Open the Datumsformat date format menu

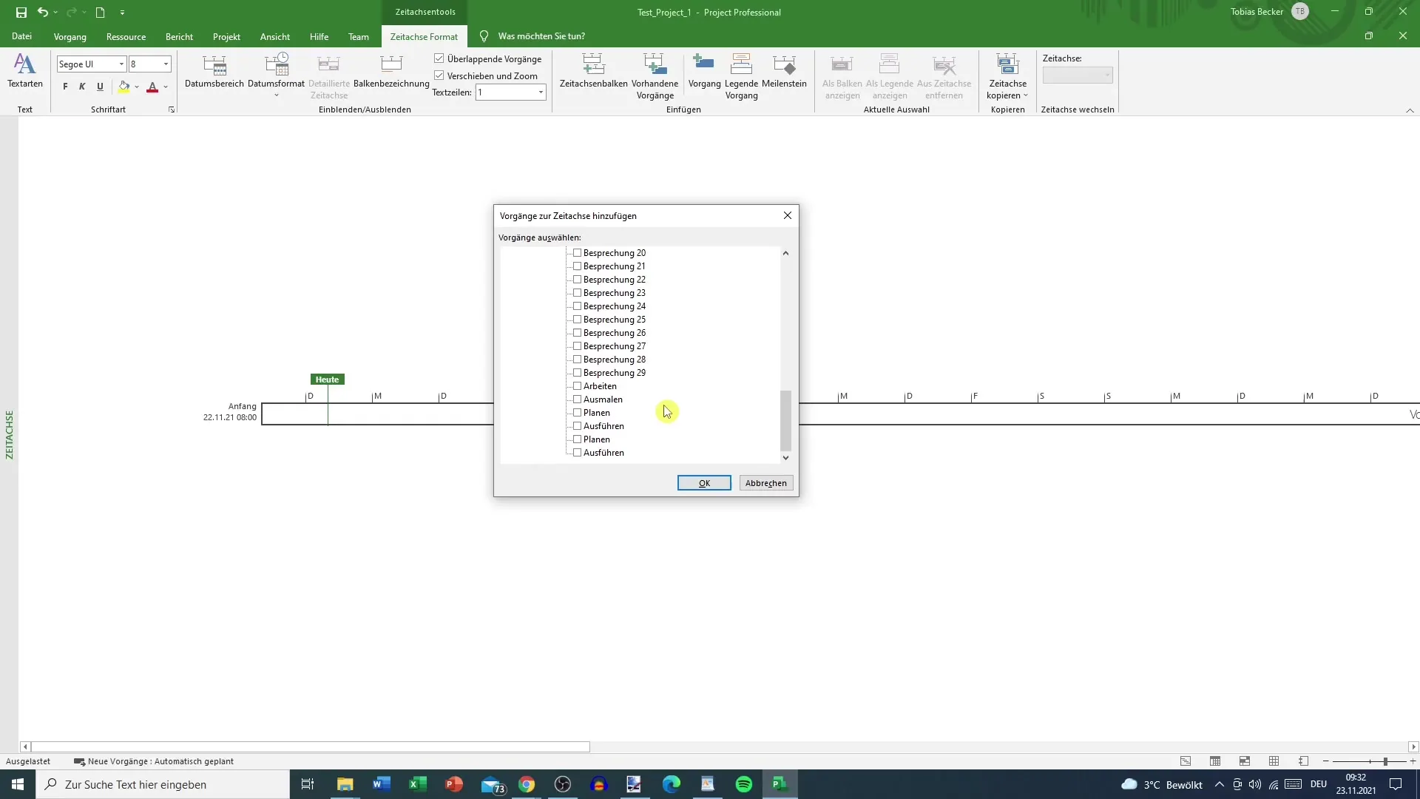point(276,75)
